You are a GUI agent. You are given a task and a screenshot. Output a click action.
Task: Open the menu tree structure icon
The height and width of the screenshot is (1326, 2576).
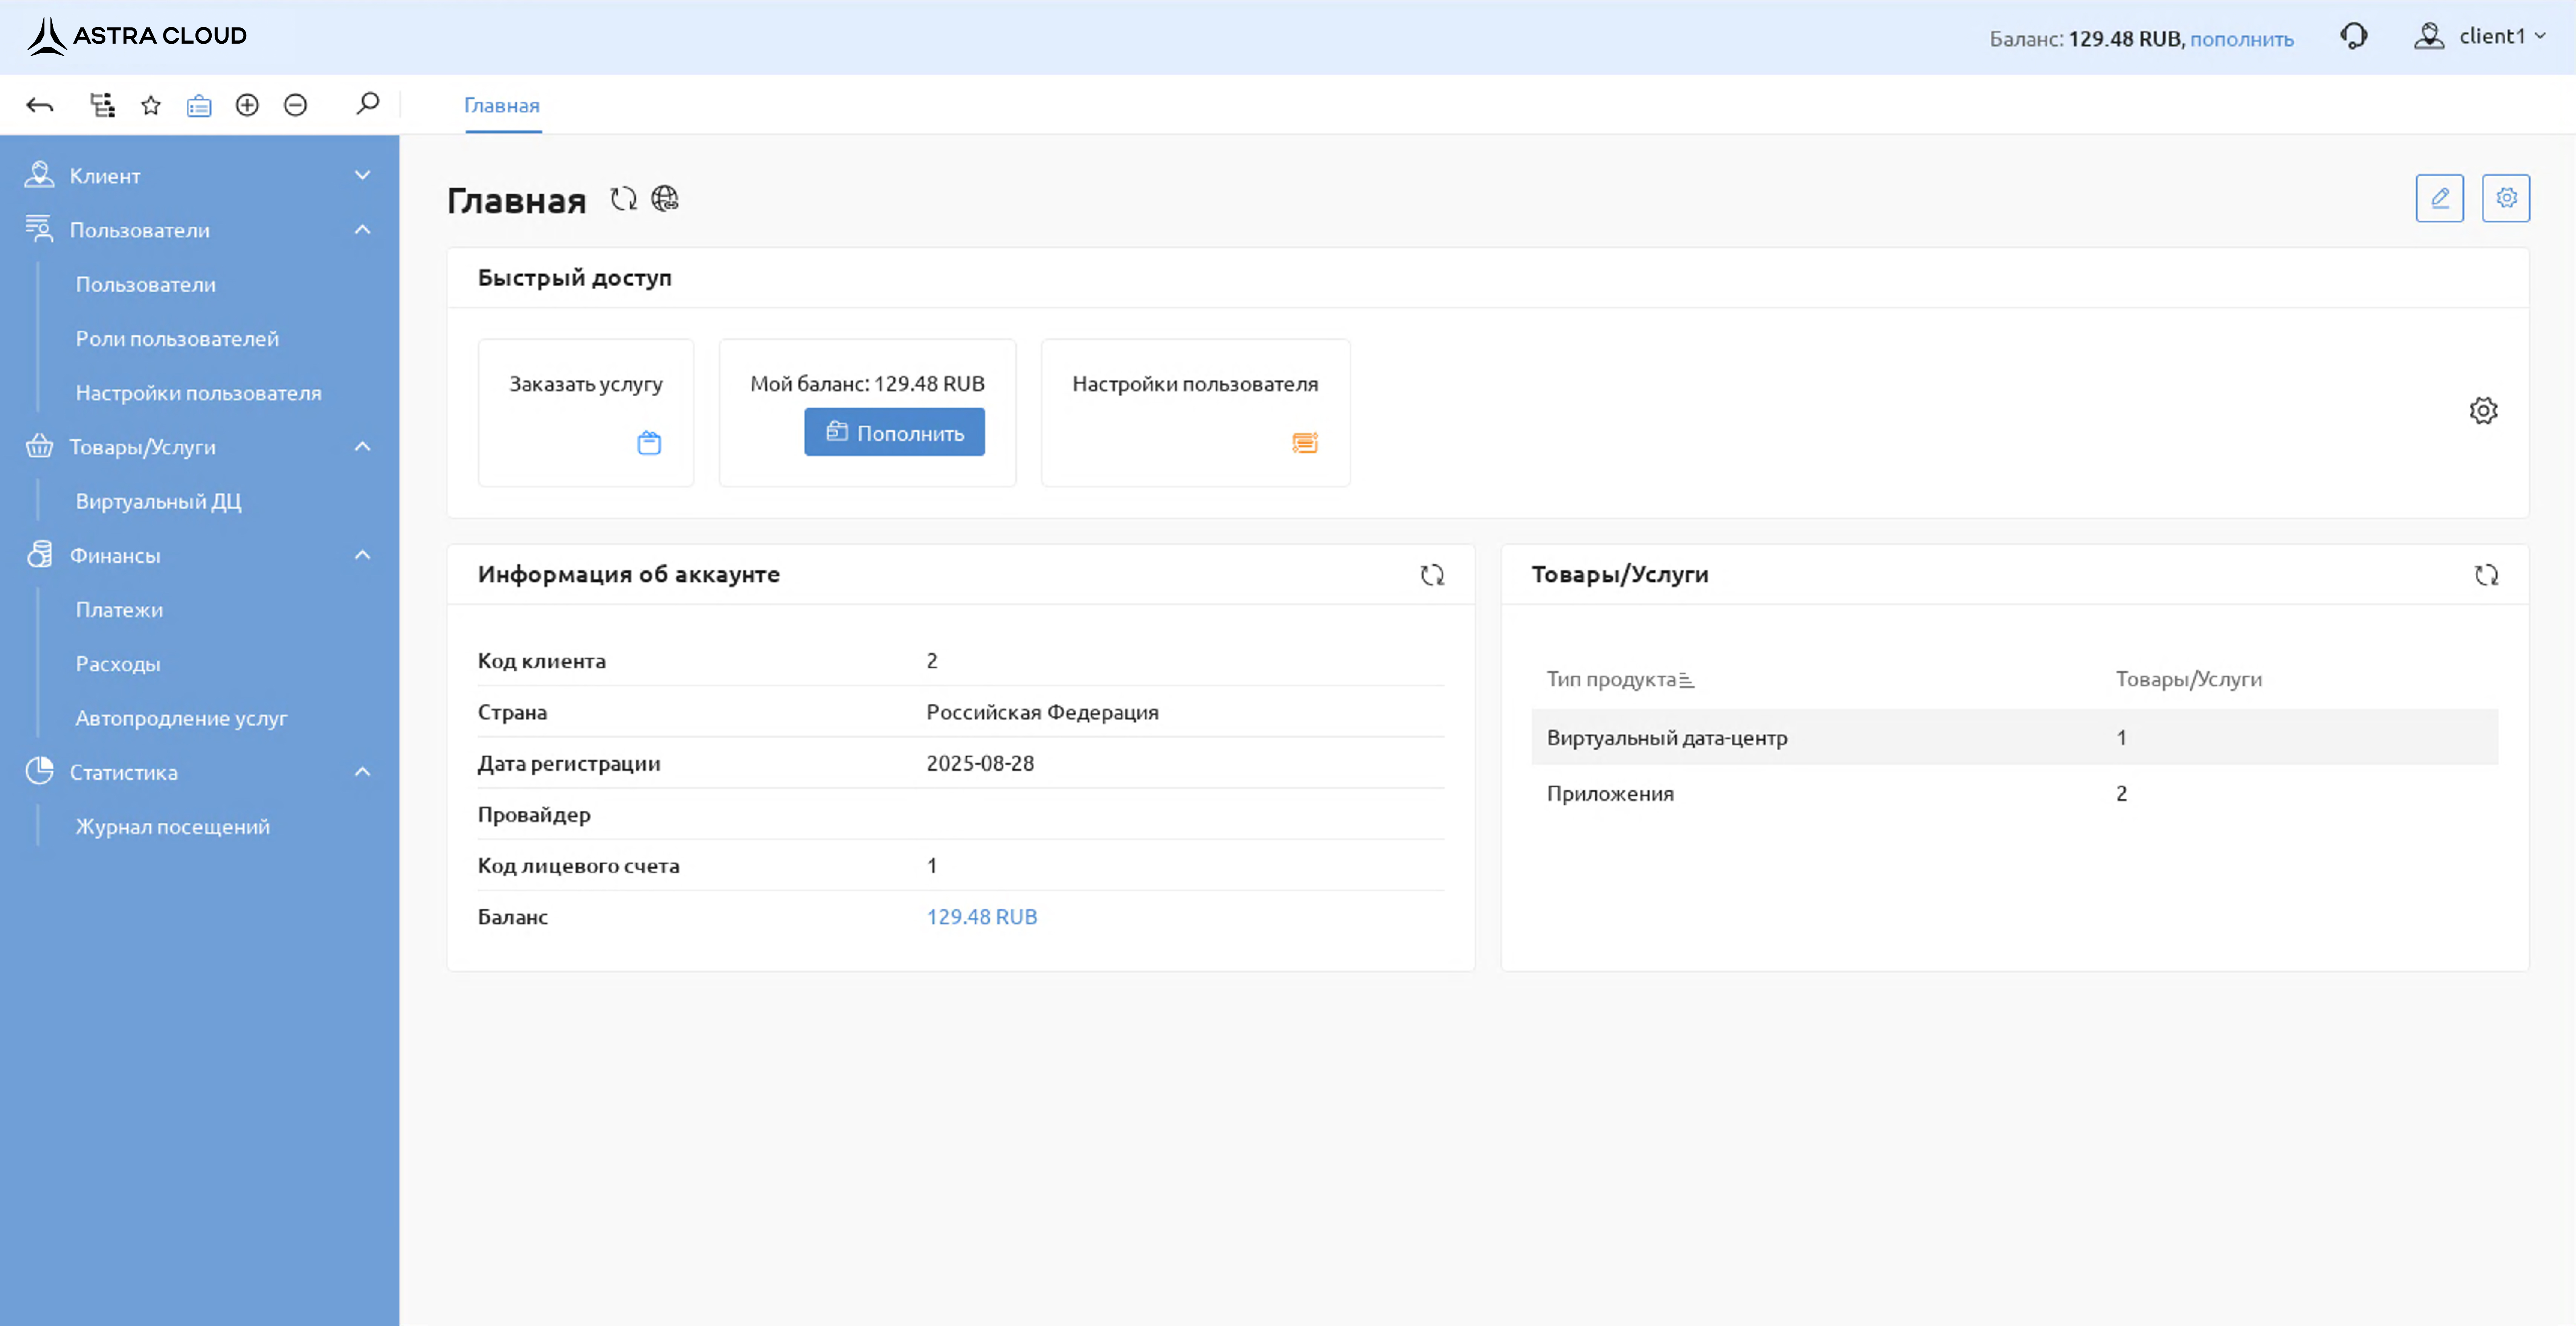[102, 105]
